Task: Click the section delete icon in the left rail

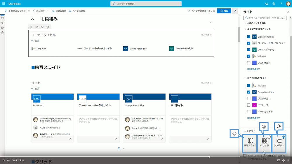Action: coord(2,33)
